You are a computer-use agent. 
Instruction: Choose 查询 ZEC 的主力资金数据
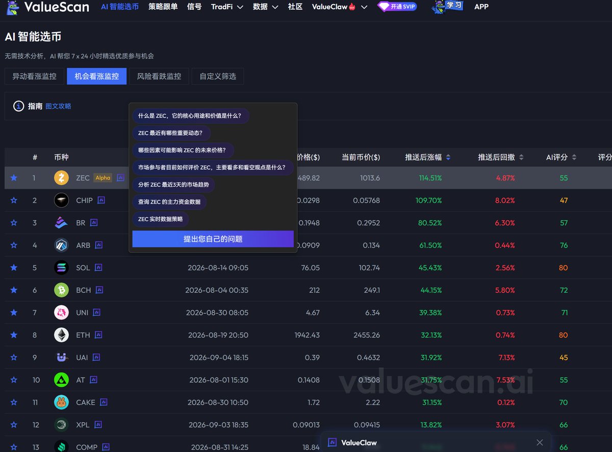tap(169, 202)
